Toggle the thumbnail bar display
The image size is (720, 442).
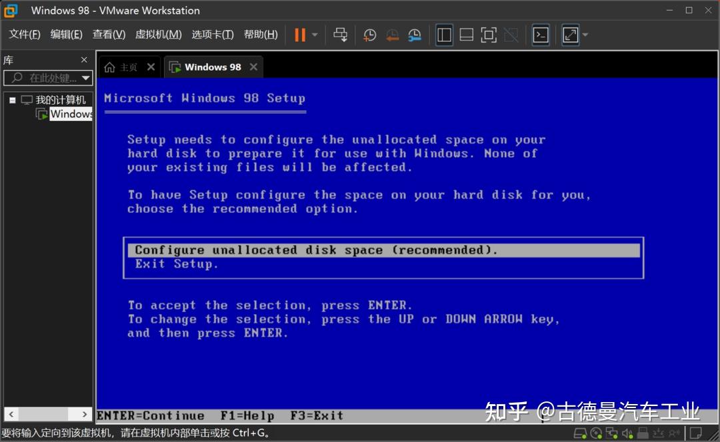tap(466, 35)
